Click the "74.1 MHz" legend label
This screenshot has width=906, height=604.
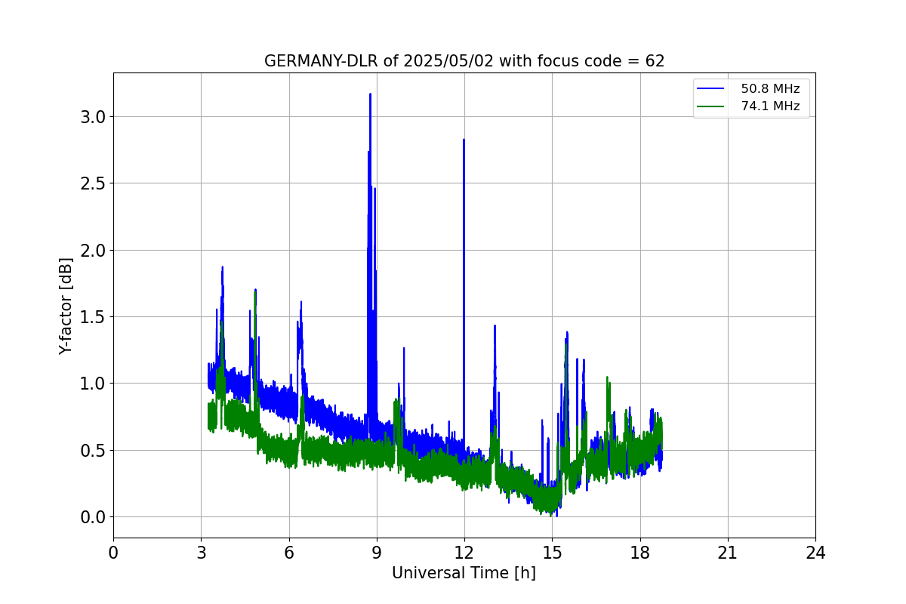click(770, 106)
